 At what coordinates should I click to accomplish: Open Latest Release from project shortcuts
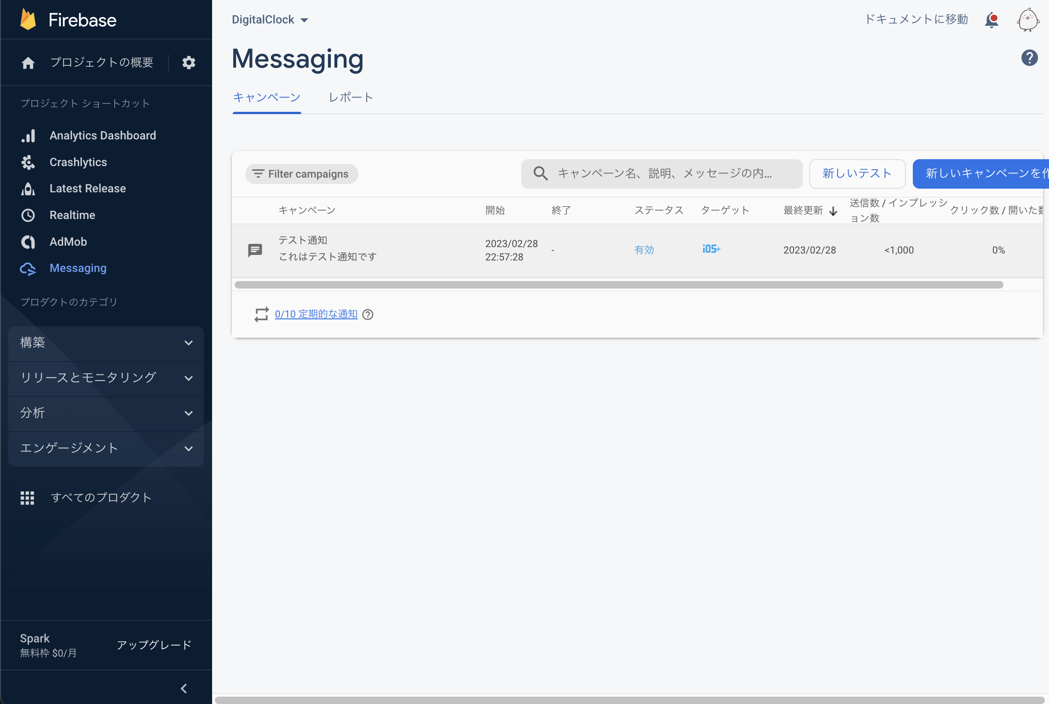click(x=87, y=188)
